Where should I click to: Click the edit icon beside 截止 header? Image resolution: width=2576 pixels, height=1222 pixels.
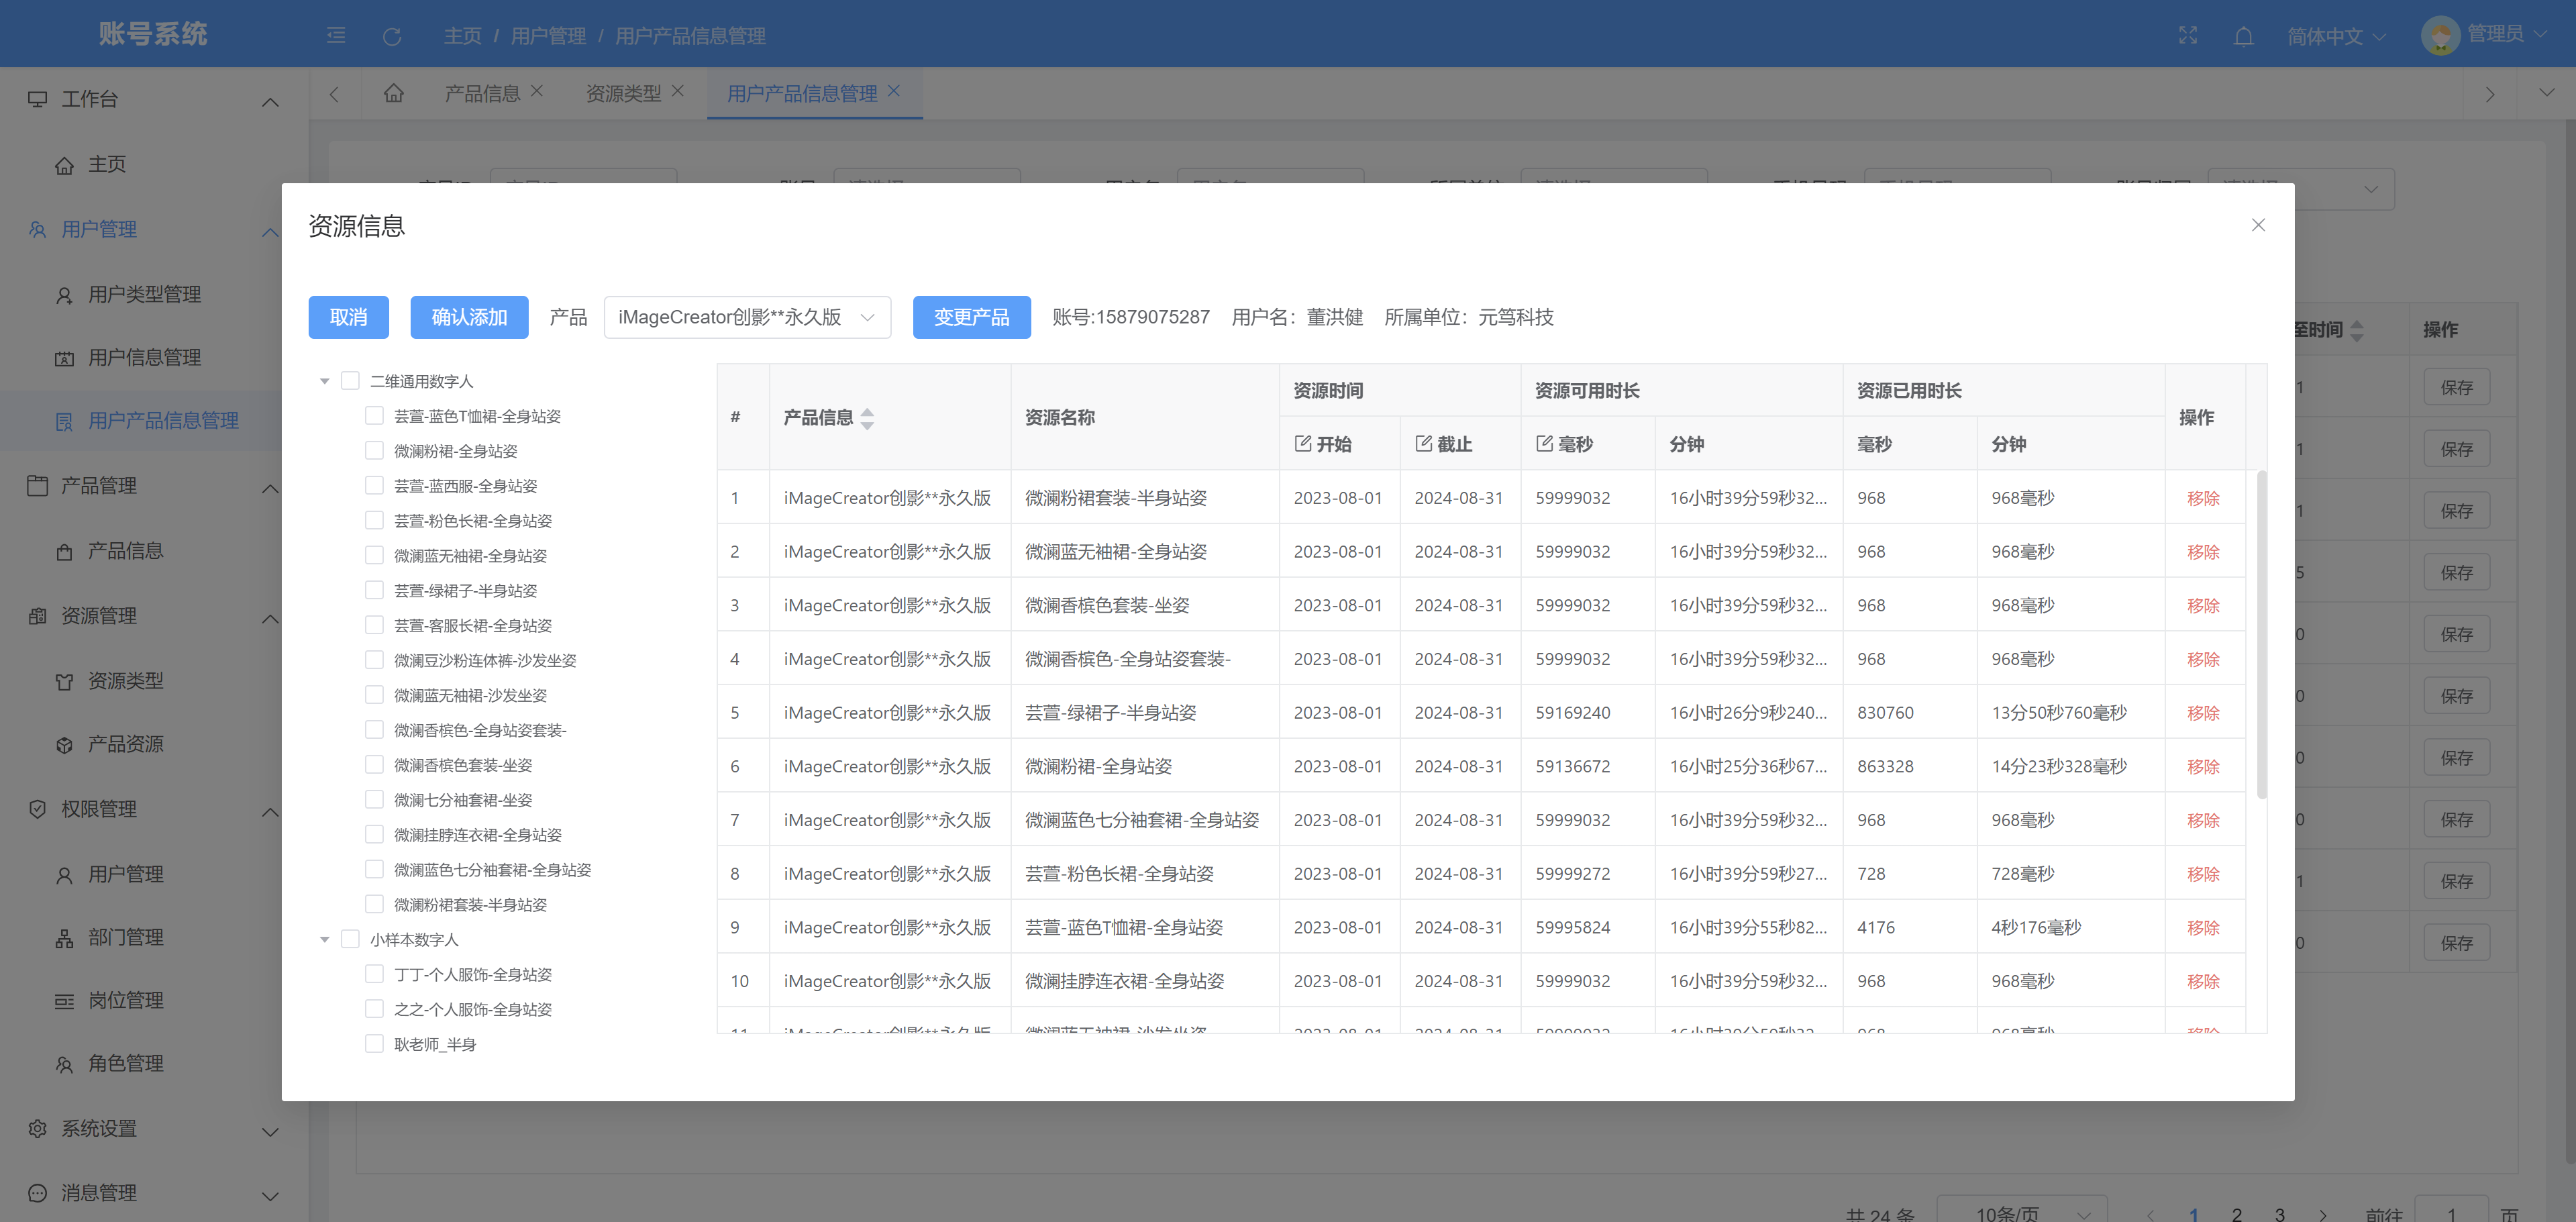click(x=1424, y=443)
